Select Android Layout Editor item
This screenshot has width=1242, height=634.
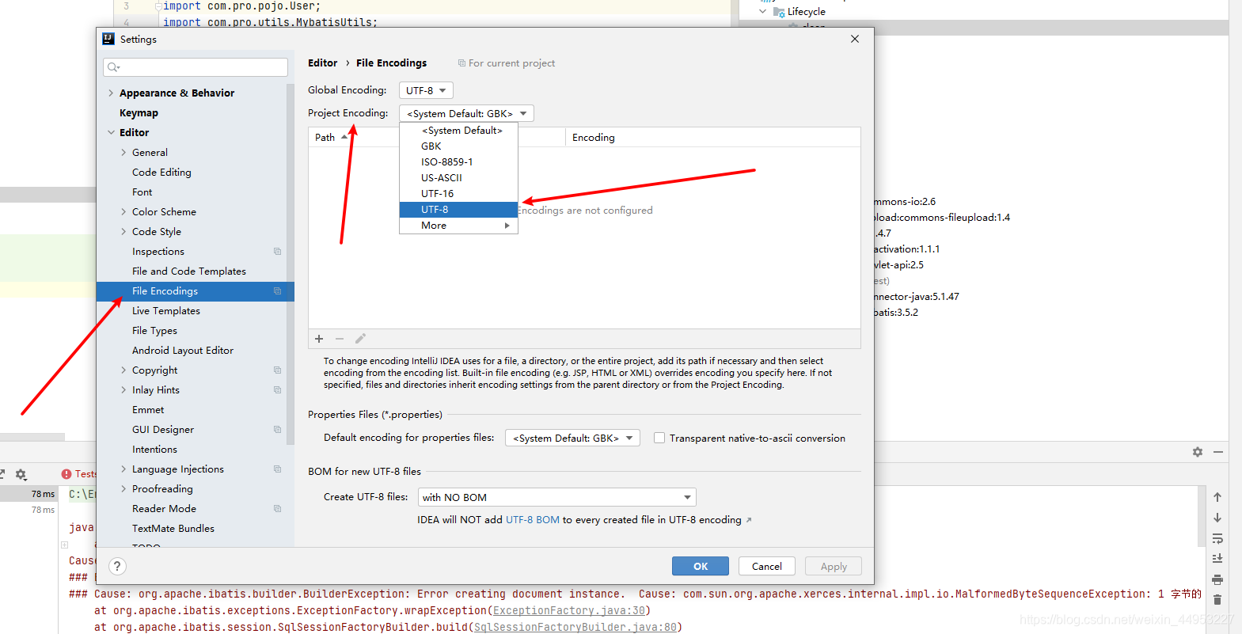click(x=183, y=351)
